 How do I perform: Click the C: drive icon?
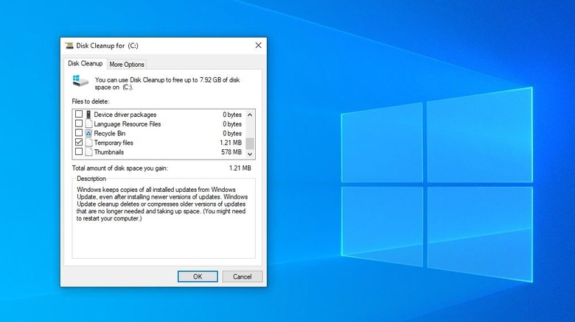82,82
